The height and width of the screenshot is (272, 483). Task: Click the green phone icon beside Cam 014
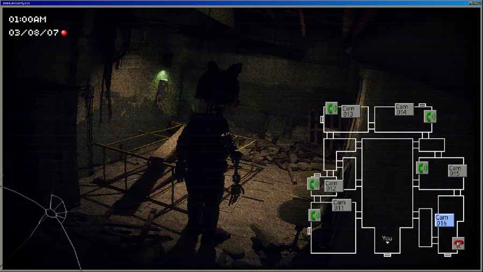coord(430,117)
